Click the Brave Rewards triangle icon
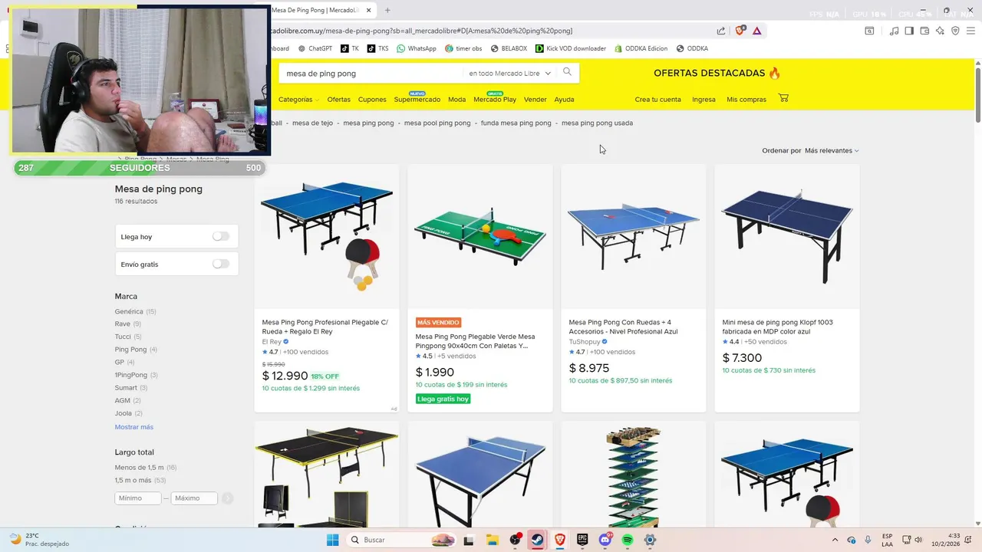Image resolution: width=982 pixels, height=552 pixels. [x=757, y=31]
